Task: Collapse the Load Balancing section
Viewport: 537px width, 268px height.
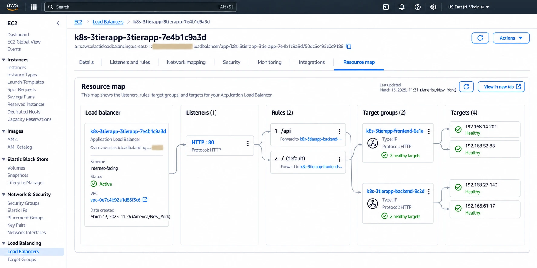Action: tap(4, 243)
